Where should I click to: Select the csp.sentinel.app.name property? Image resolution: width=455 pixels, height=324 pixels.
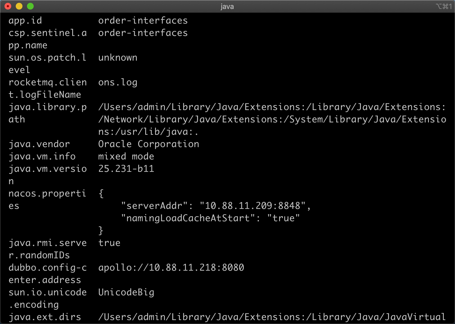[47, 33]
